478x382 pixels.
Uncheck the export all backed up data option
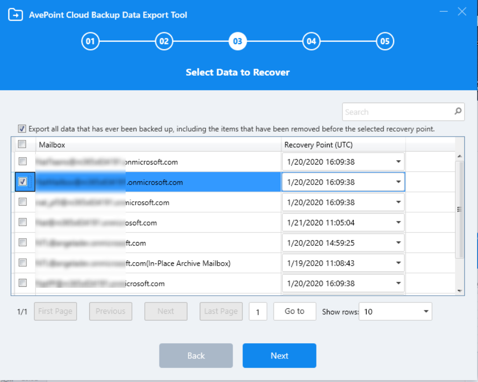[22, 129]
